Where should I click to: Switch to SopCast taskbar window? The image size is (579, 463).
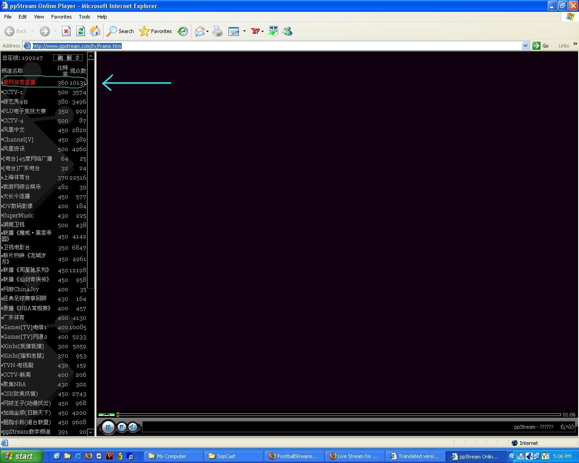[x=233, y=456]
